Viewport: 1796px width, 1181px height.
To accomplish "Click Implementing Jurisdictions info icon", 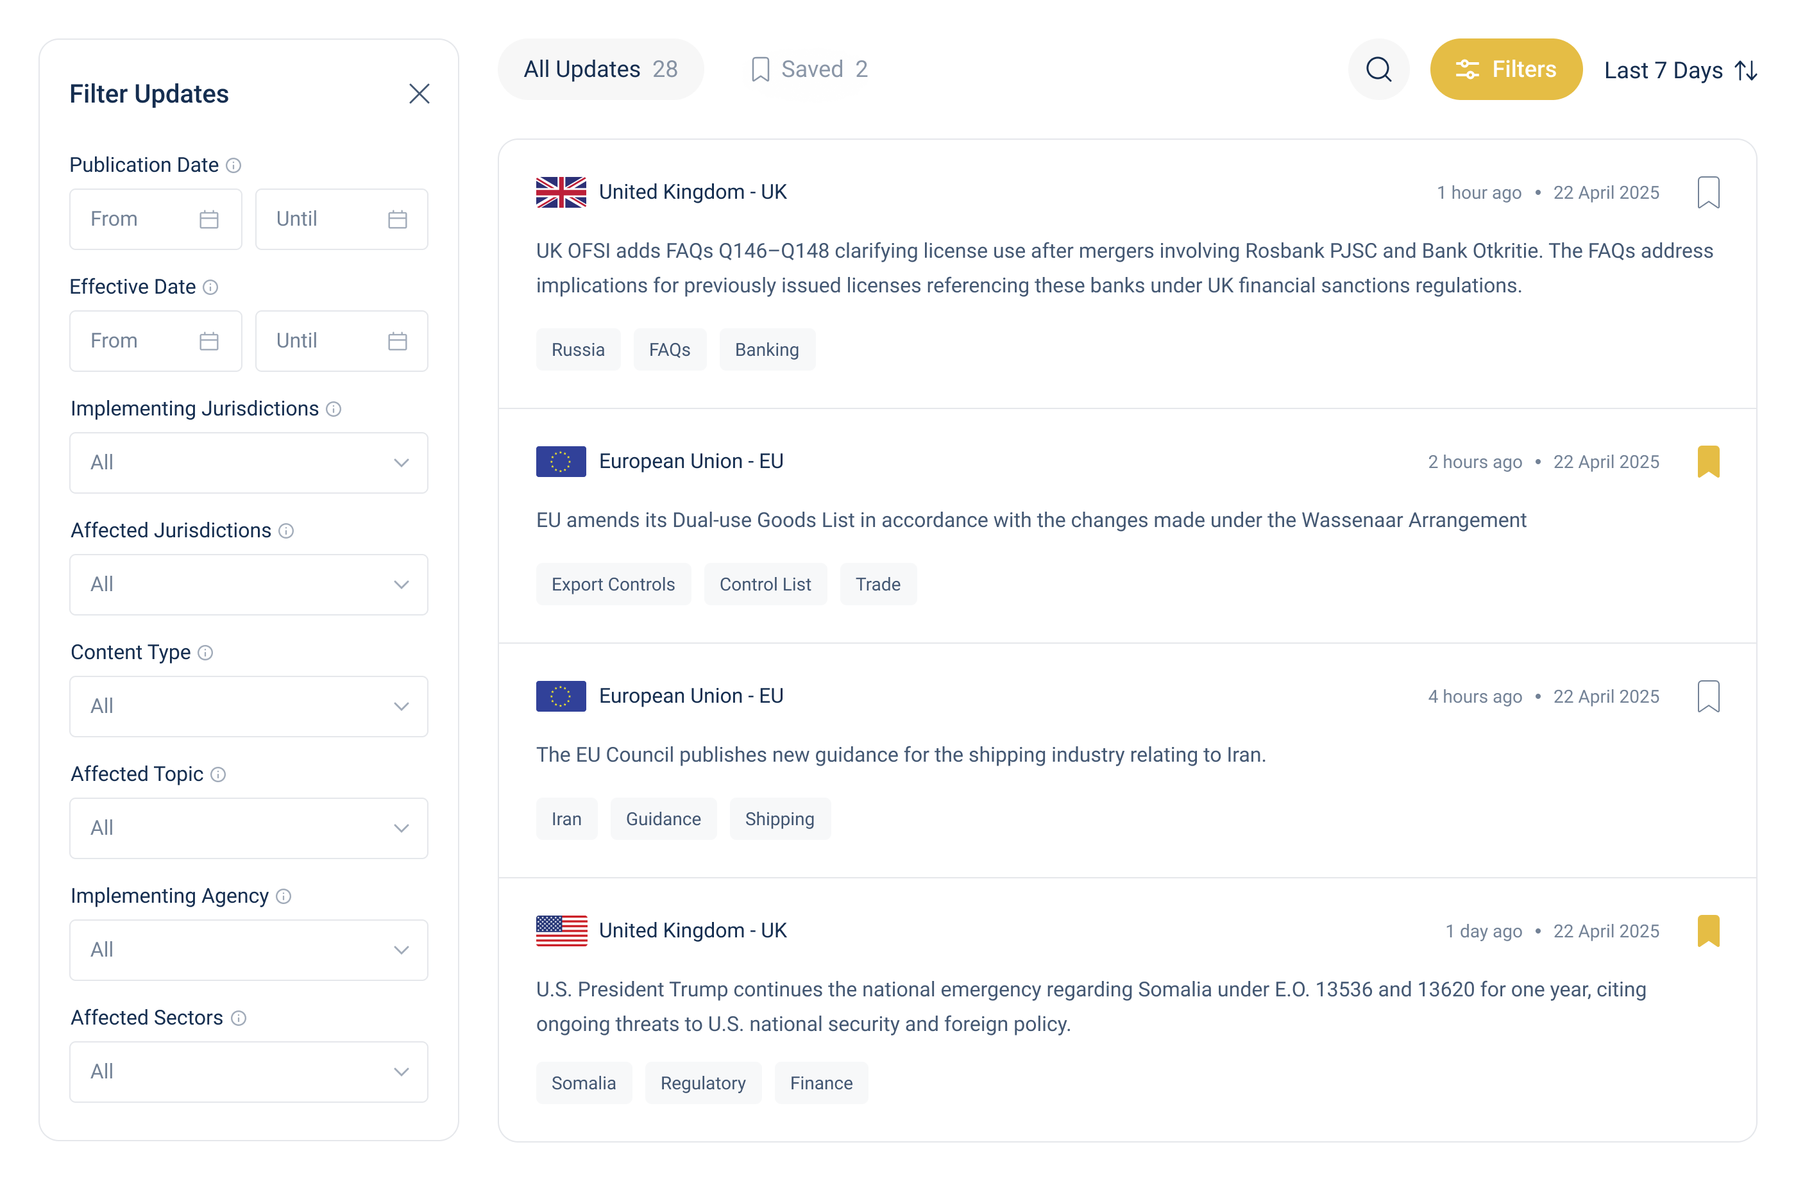I will tap(334, 409).
